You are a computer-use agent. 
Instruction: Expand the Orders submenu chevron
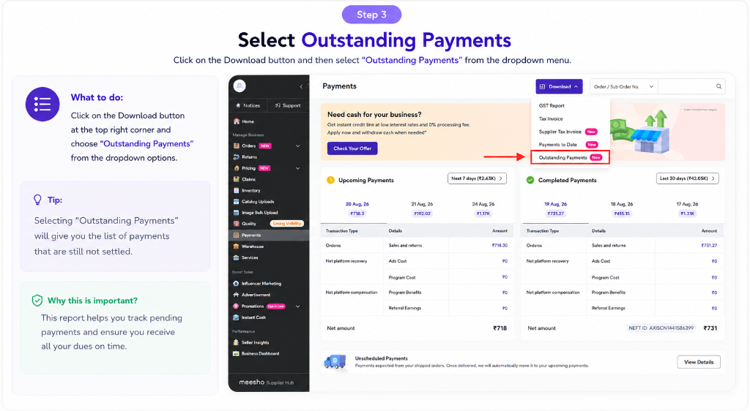[x=298, y=146]
